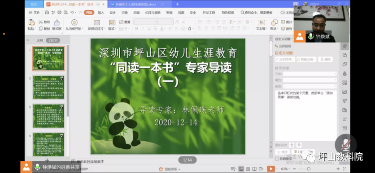The width and height of the screenshot is (375, 173).
Task: Click the Reset (重置) slide button
Action: (x=125, y=22)
